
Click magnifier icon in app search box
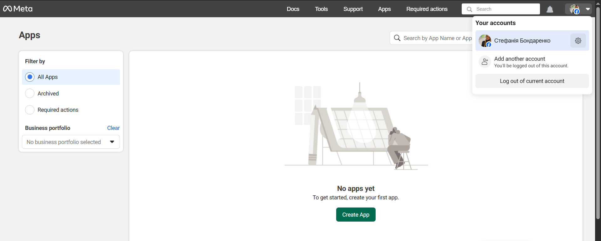pos(397,38)
